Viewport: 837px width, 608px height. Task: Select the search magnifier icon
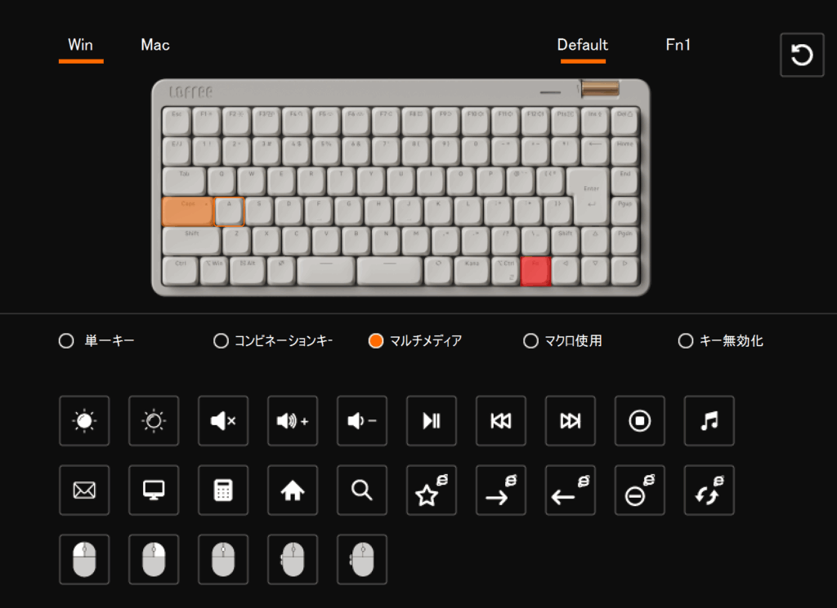point(362,490)
